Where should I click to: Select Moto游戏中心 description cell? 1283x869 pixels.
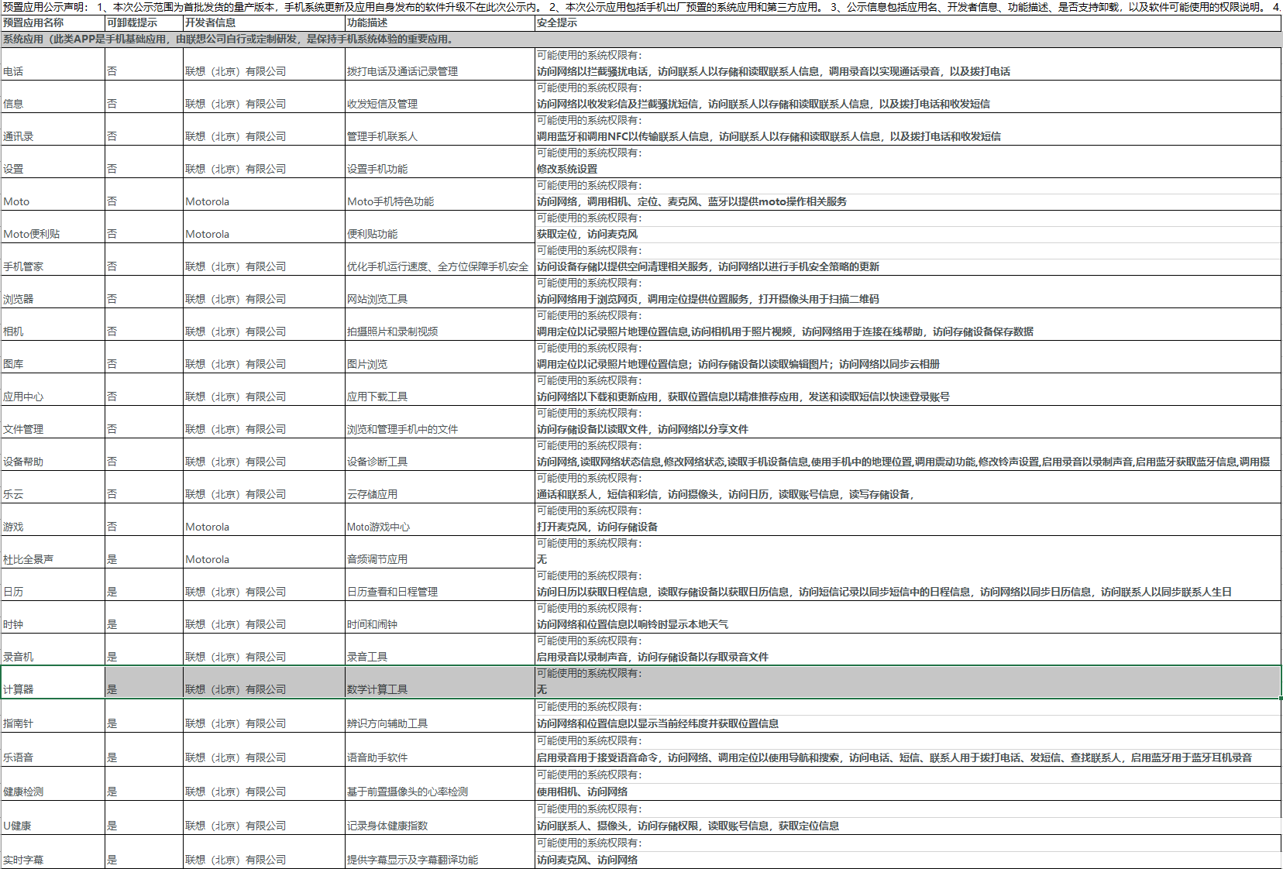point(440,520)
